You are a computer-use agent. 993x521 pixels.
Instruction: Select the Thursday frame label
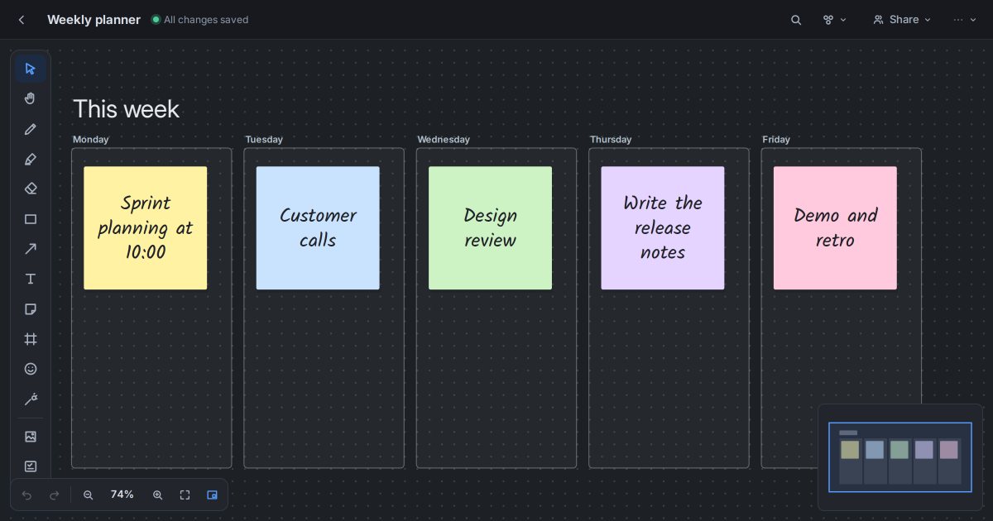pyautogui.click(x=611, y=140)
